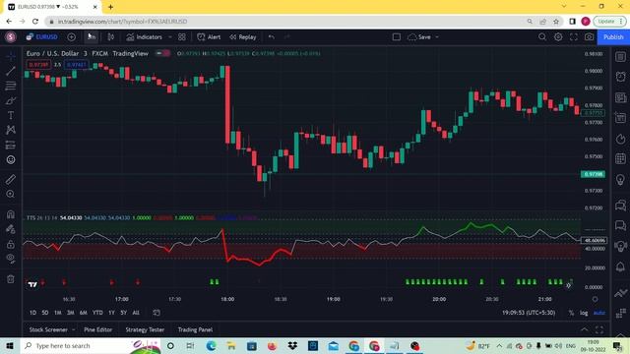Expand the Indicators favorites dropdown arrow

[170, 37]
